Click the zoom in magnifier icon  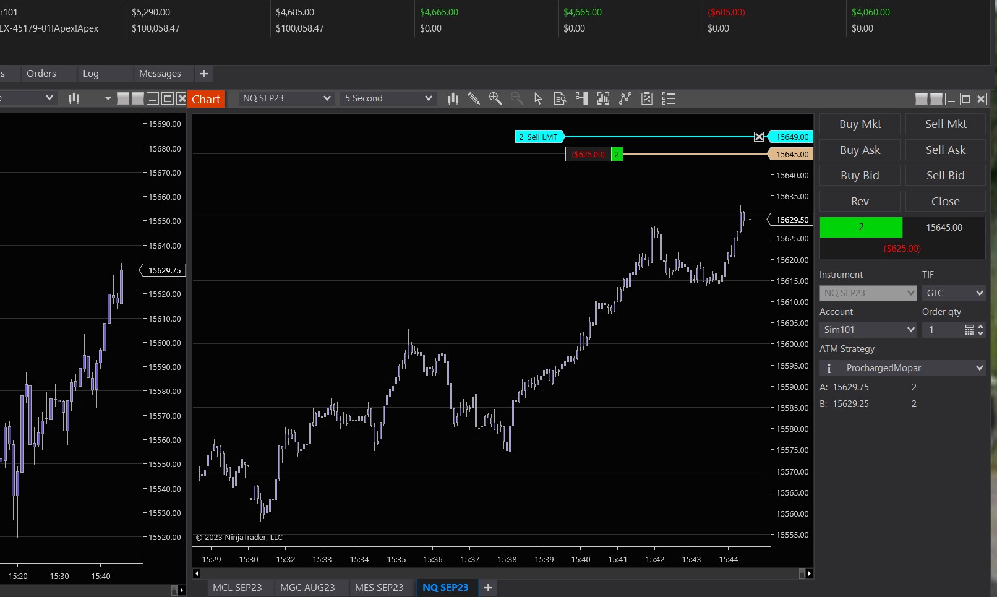tap(495, 98)
